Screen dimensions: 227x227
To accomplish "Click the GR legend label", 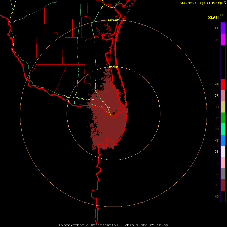I will [216, 96].
